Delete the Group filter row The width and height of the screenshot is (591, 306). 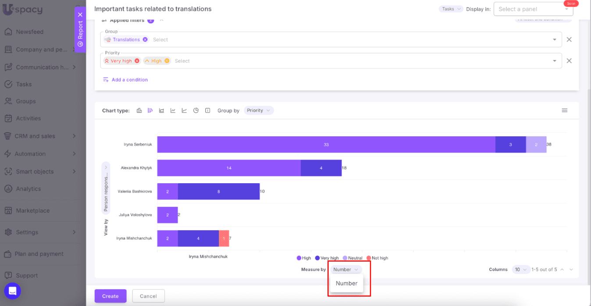[569, 39]
